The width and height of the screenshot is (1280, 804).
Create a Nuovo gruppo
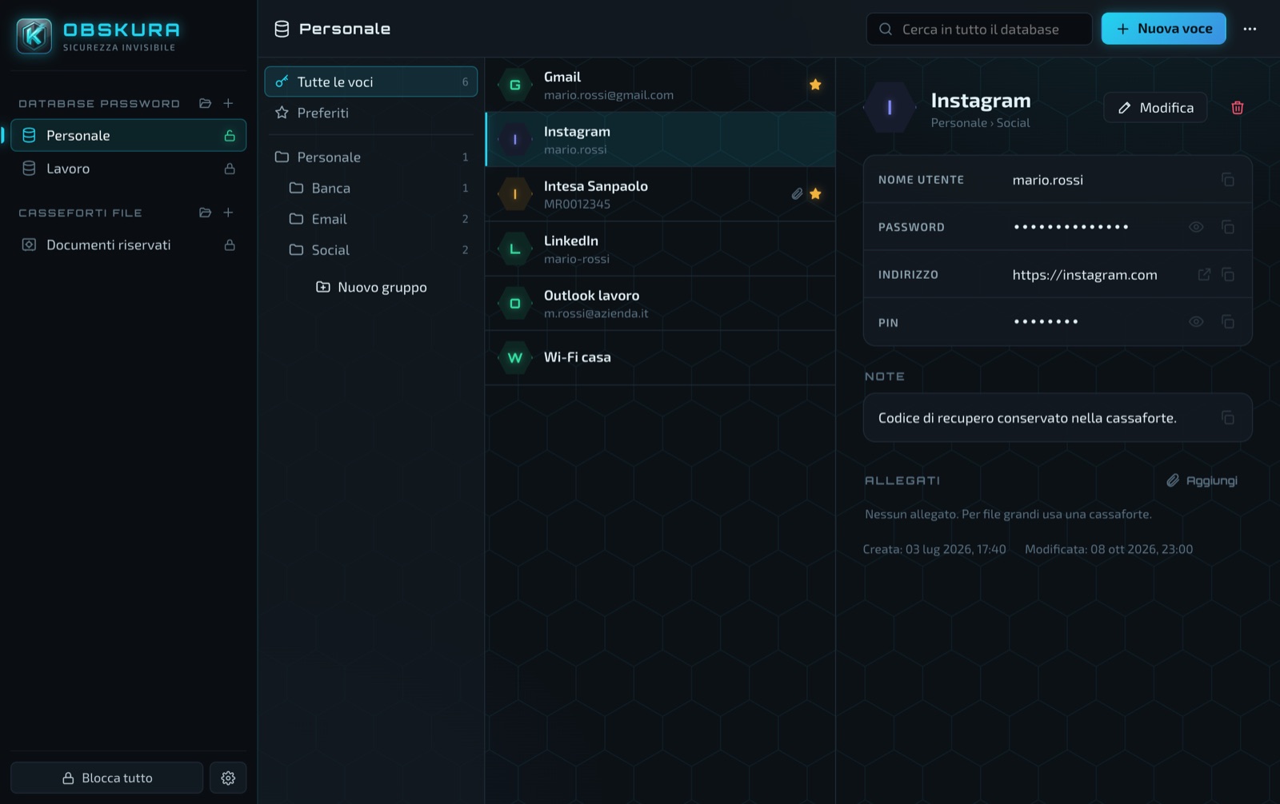pos(371,287)
